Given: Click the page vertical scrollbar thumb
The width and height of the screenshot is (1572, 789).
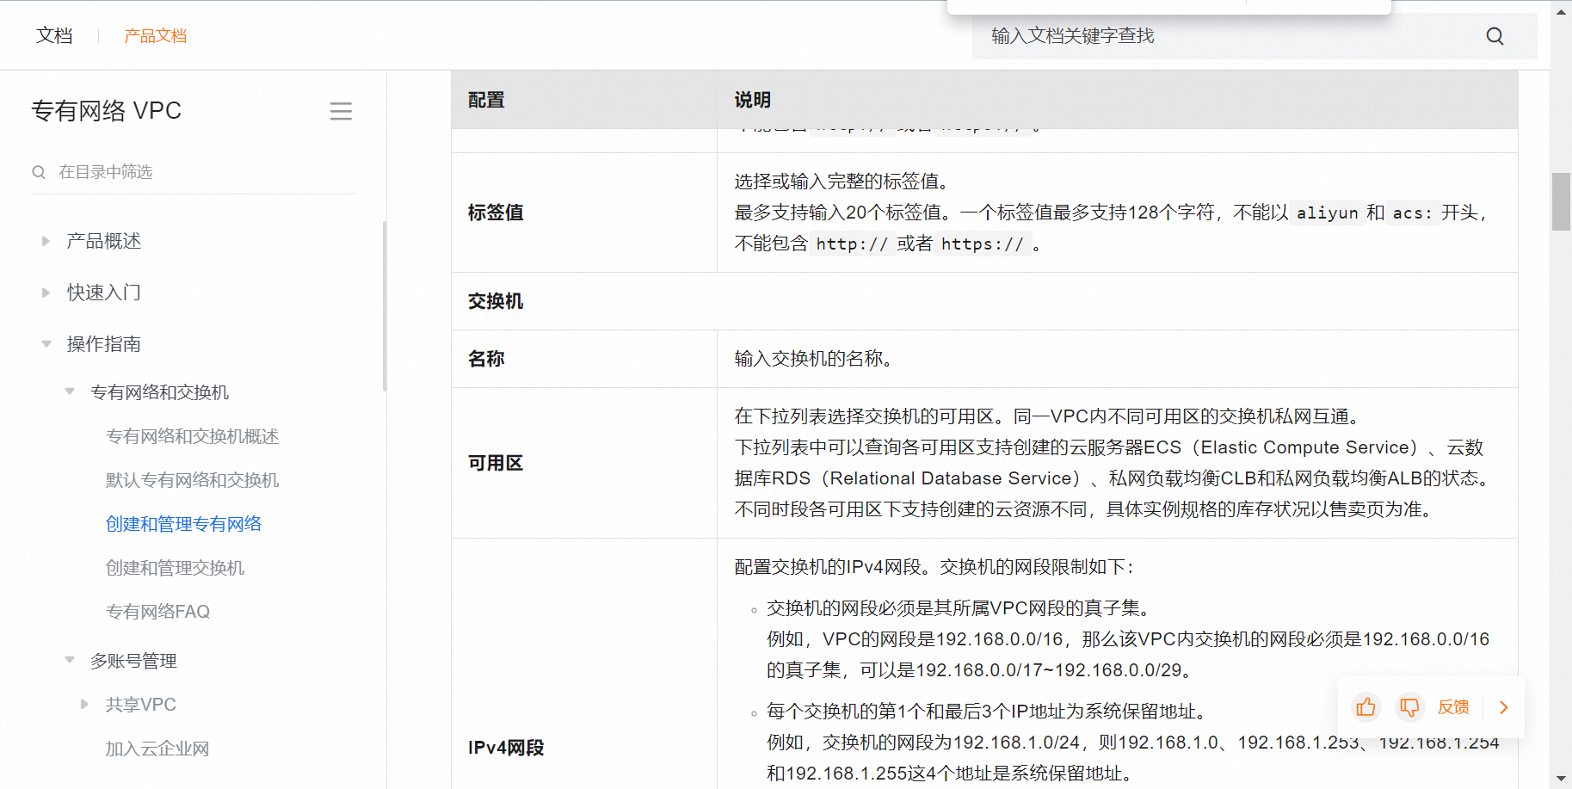Looking at the screenshot, I should point(1561,201).
